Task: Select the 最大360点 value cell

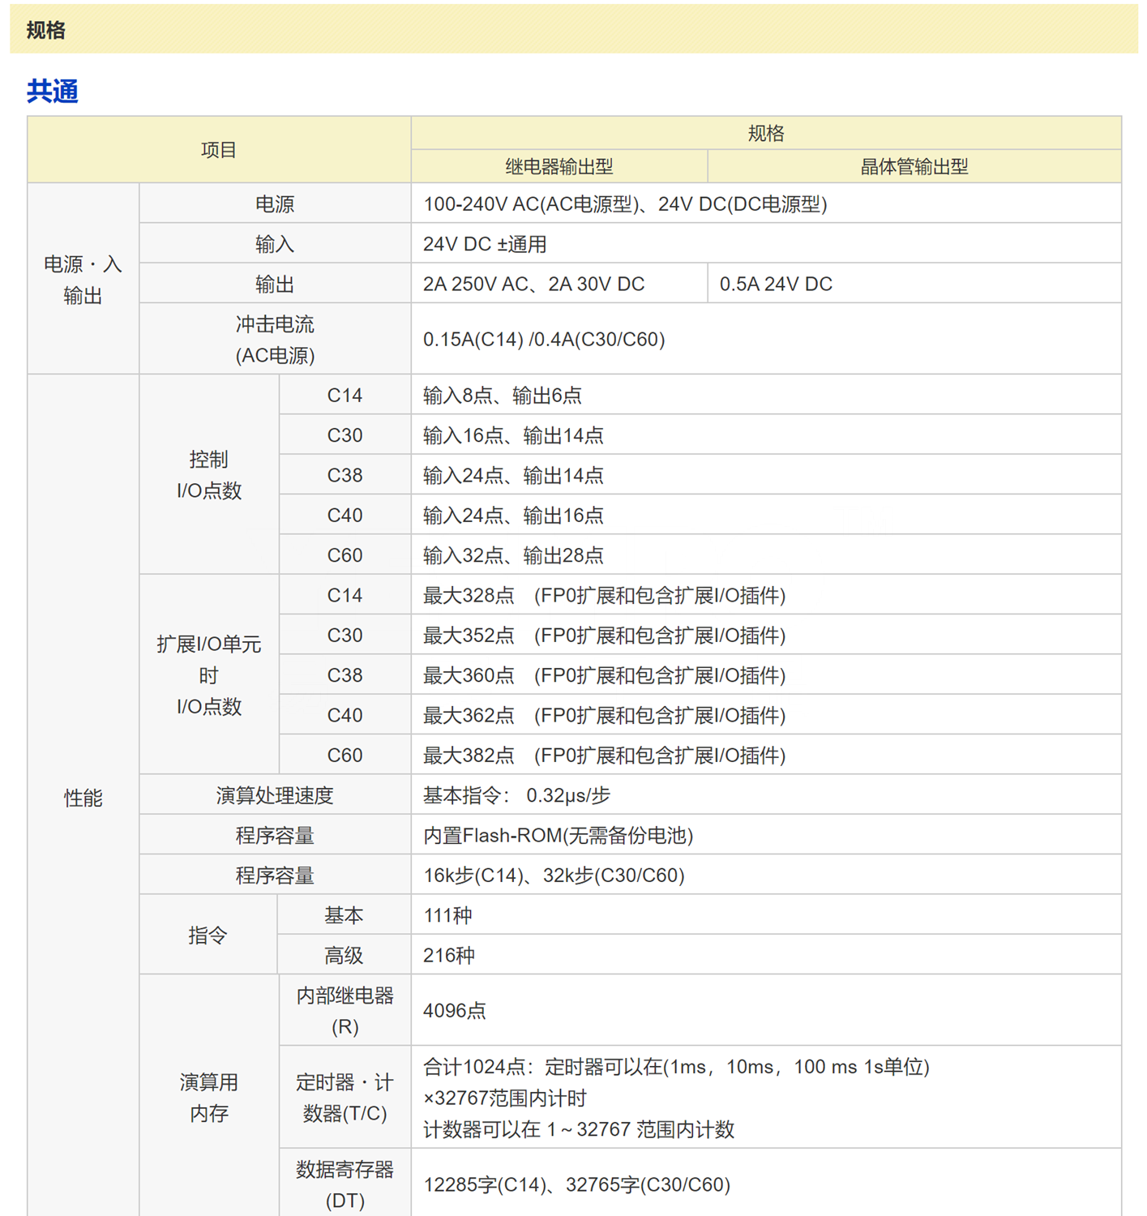Action: tap(766, 675)
